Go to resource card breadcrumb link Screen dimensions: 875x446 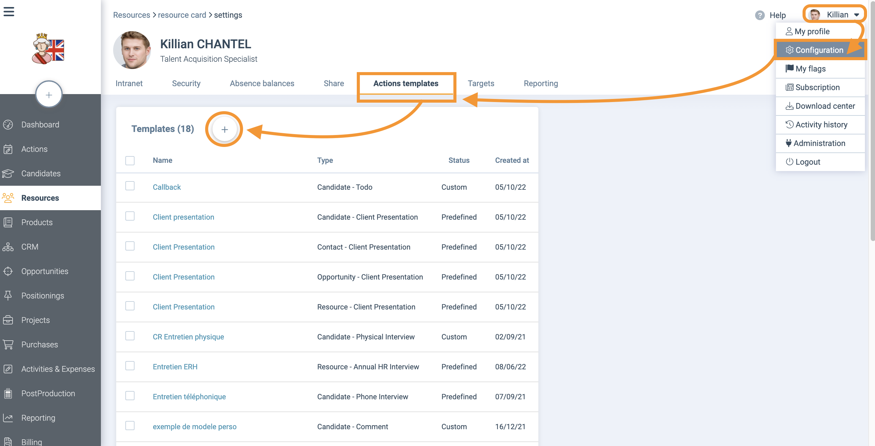182,15
